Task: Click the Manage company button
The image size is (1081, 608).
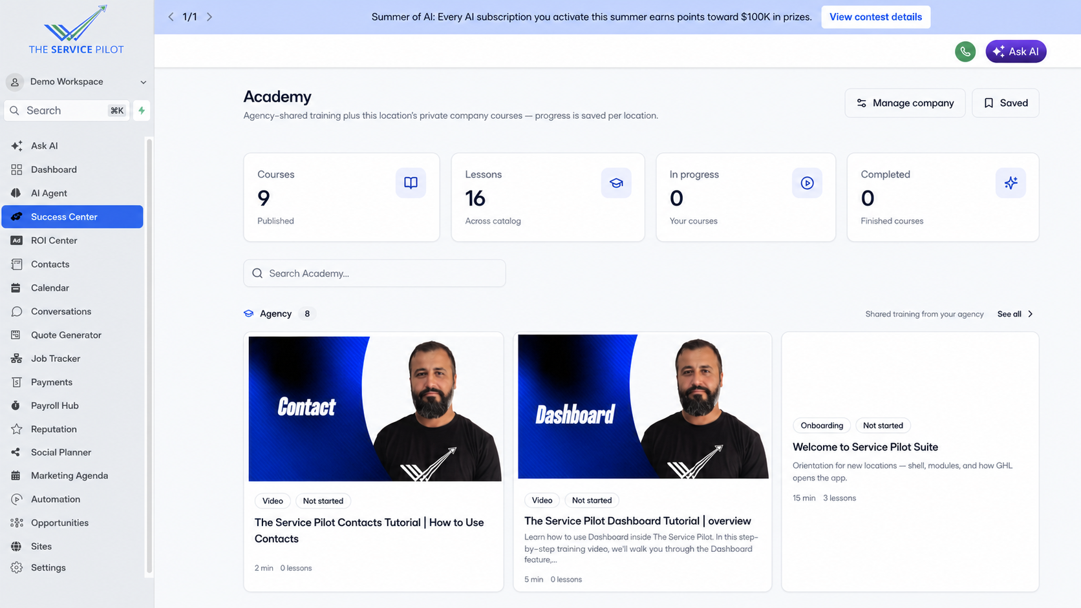Action: [x=905, y=103]
